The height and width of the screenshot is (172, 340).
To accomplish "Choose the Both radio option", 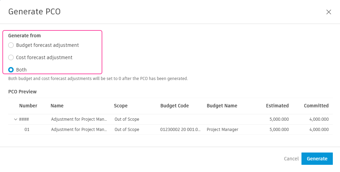I will point(11,70).
